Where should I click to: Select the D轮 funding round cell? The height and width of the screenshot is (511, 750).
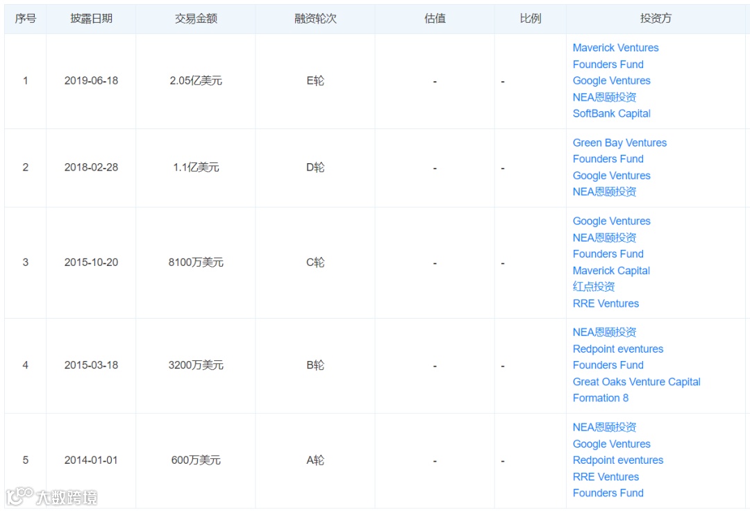[315, 167]
